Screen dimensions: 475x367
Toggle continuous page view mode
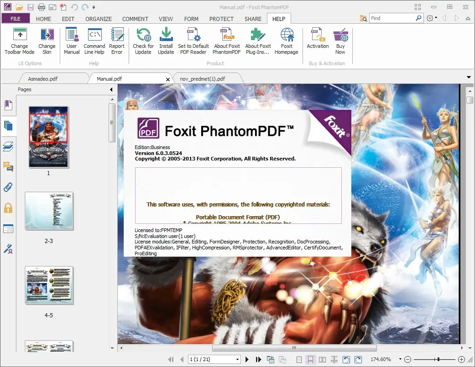click(311, 359)
